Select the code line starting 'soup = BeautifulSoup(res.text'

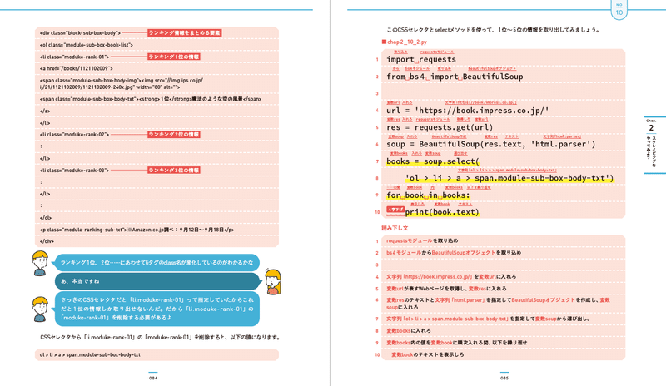coord(491,145)
